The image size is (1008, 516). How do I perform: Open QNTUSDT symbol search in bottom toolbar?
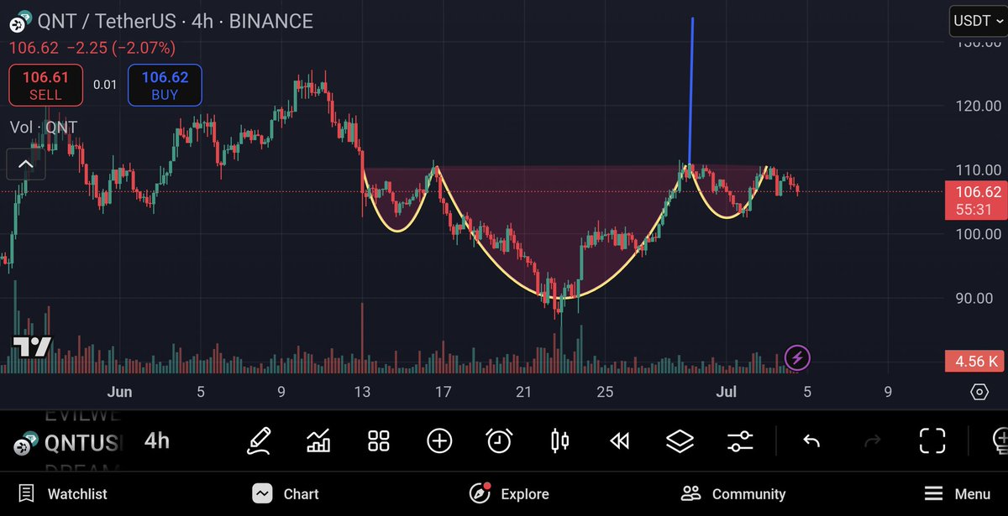point(67,440)
